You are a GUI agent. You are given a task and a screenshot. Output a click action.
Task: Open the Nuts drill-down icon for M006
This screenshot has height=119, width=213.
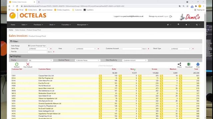[120, 91]
